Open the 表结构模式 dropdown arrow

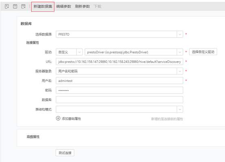pyautogui.click(x=180, y=109)
